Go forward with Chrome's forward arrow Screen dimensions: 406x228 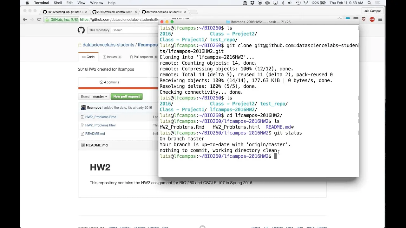point(32,19)
